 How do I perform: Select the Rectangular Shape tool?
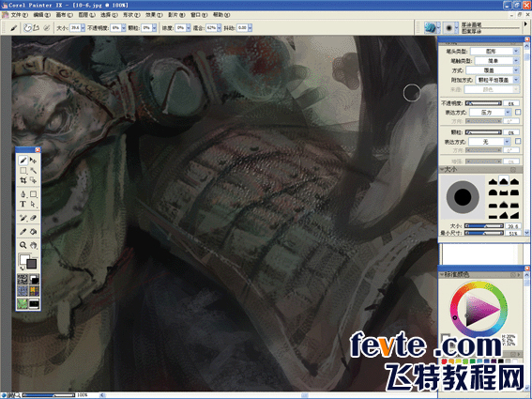(x=33, y=194)
